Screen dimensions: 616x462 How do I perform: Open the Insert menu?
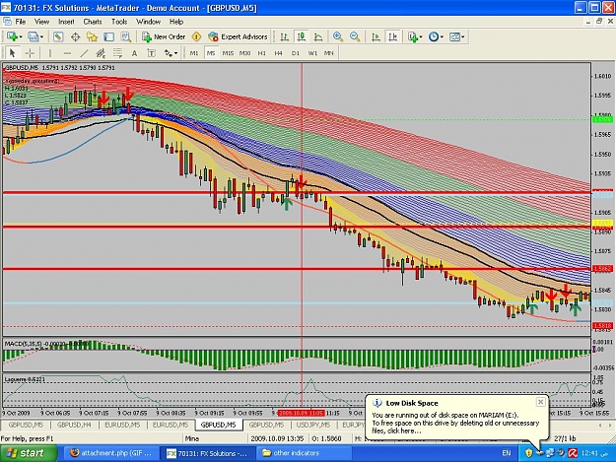(x=66, y=22)
